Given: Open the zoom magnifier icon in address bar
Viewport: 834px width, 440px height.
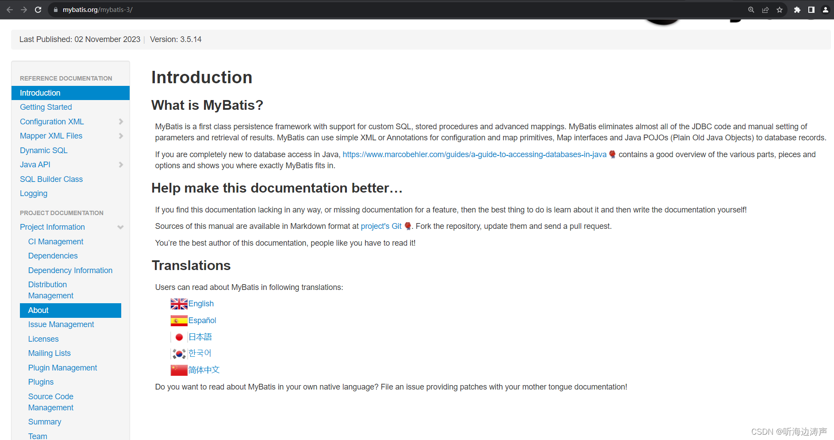Looking at the screenshot, I should click(x=751, y=10).
